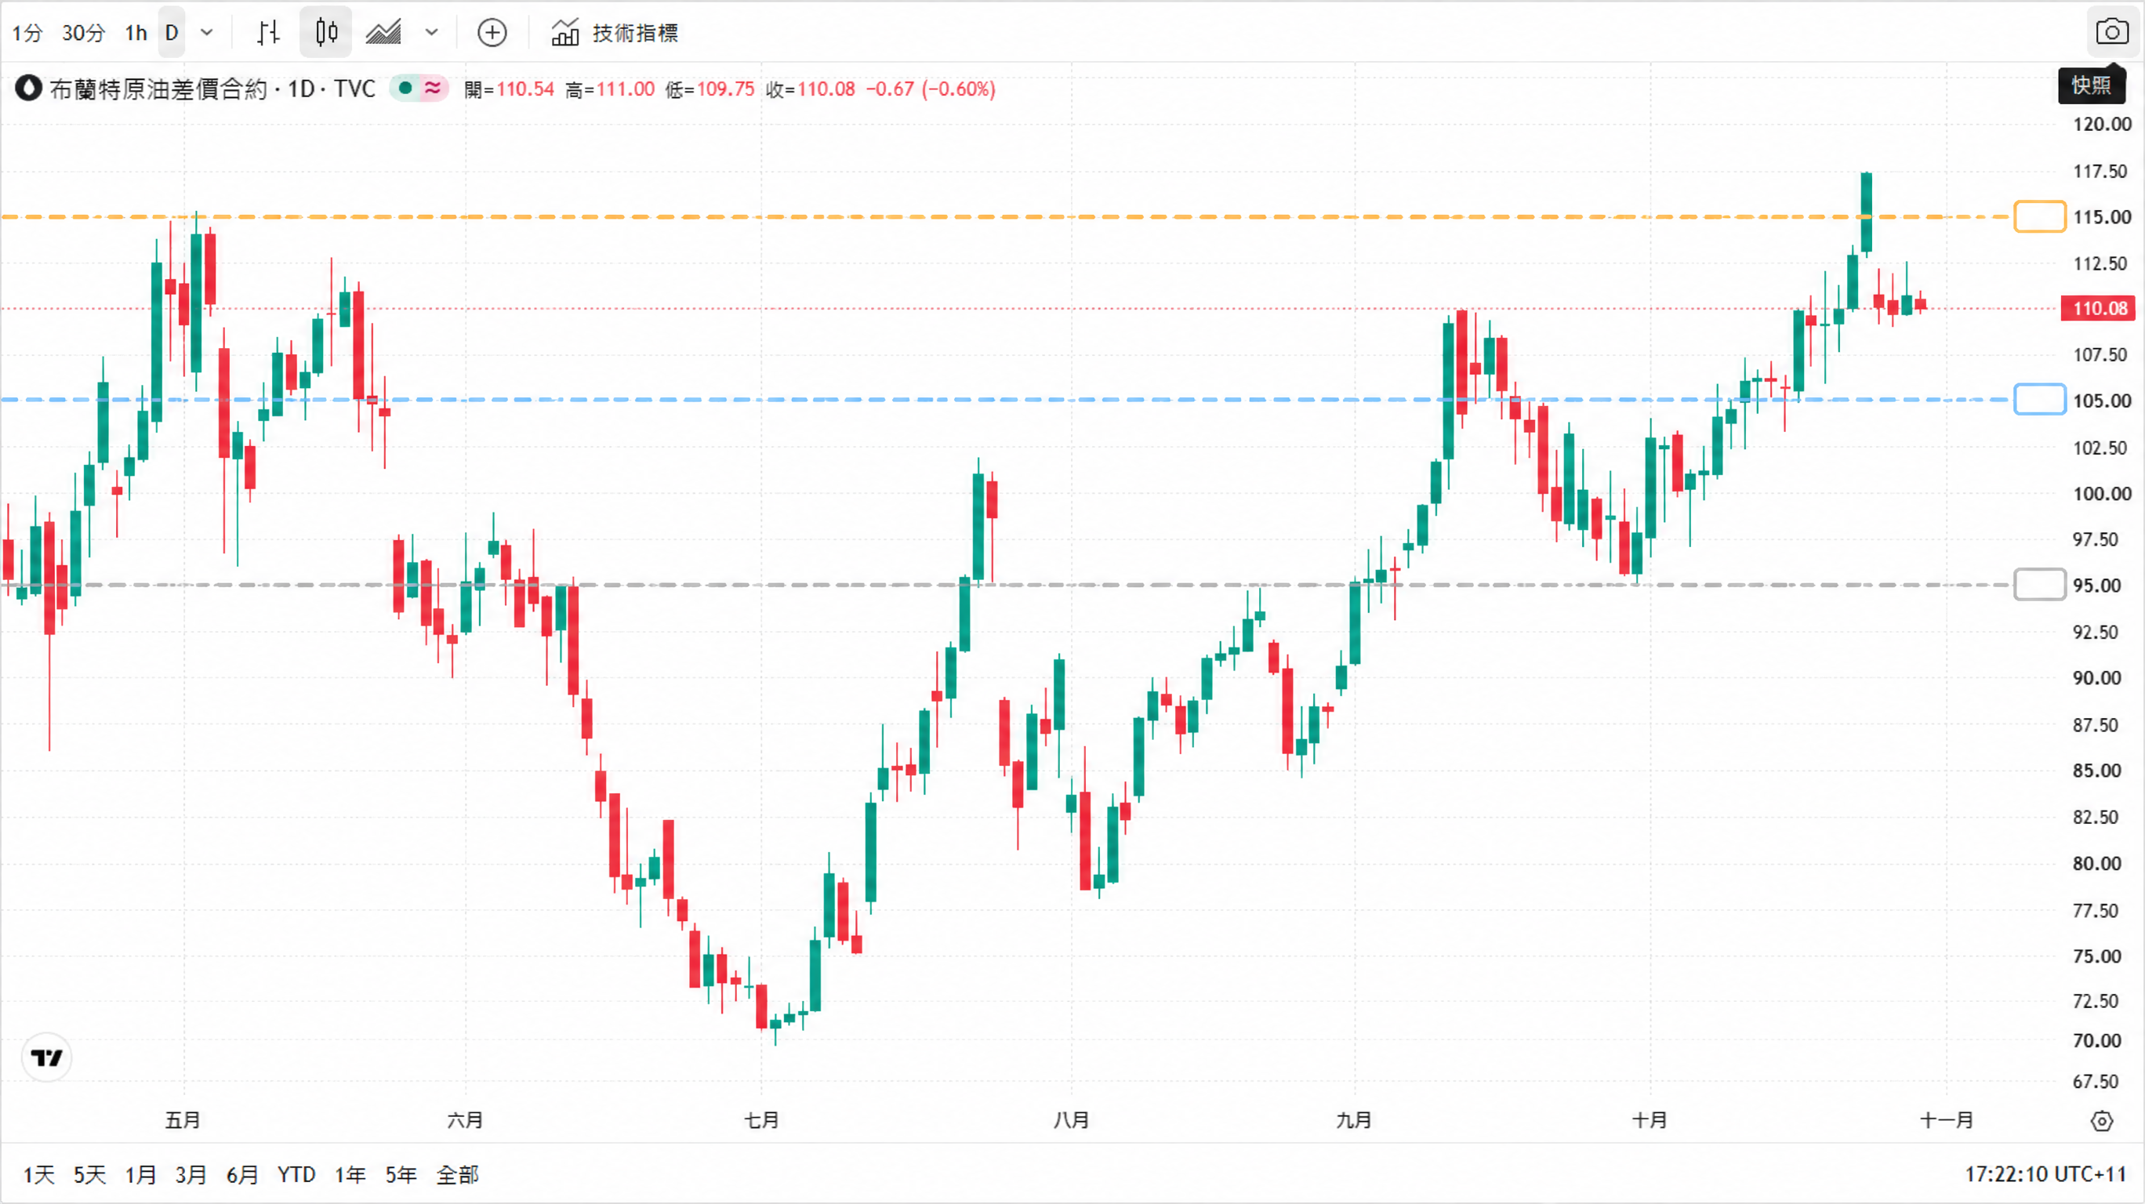Switch to 1h interval
2145x1204 pixels.
[136, 32]
